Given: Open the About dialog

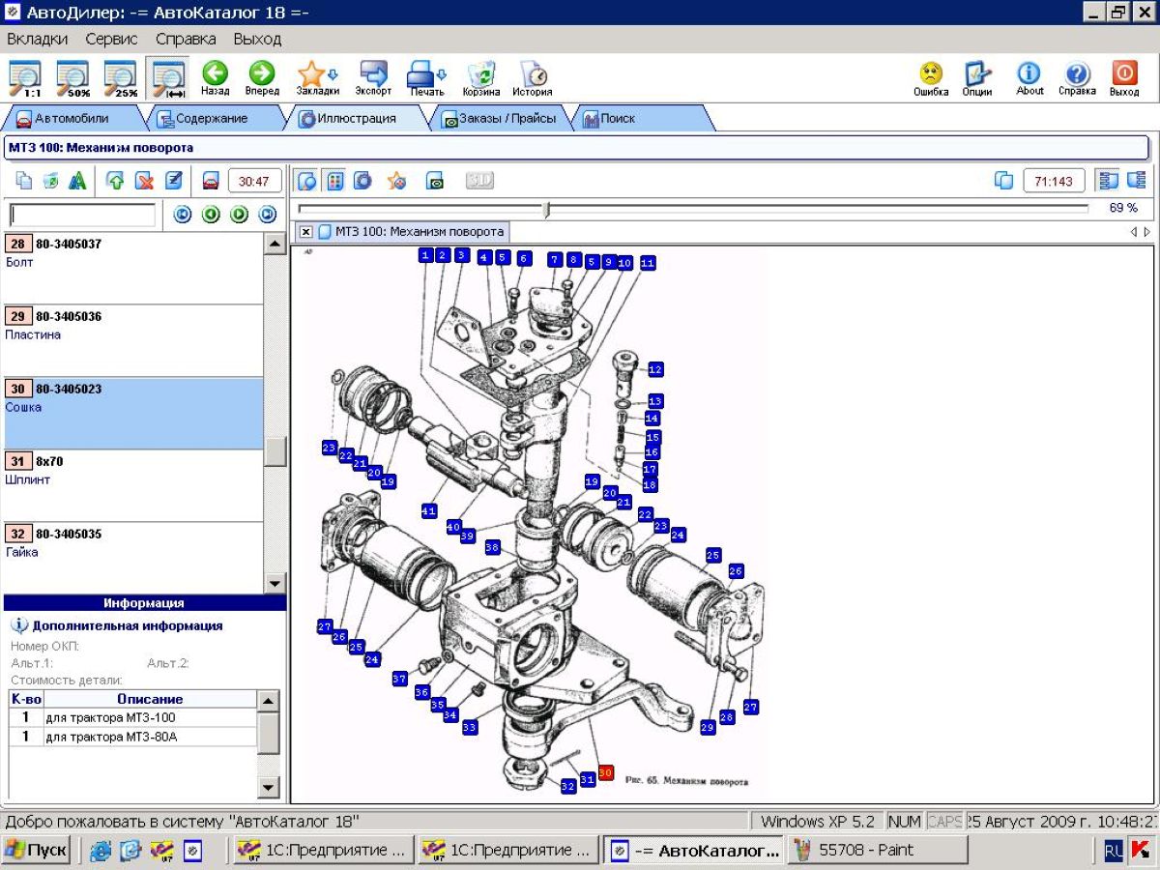Looking at the screenshot, I should point(1029,79).
